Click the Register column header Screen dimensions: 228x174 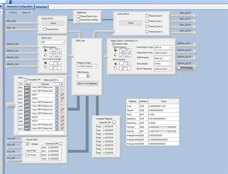coord(133,101)
